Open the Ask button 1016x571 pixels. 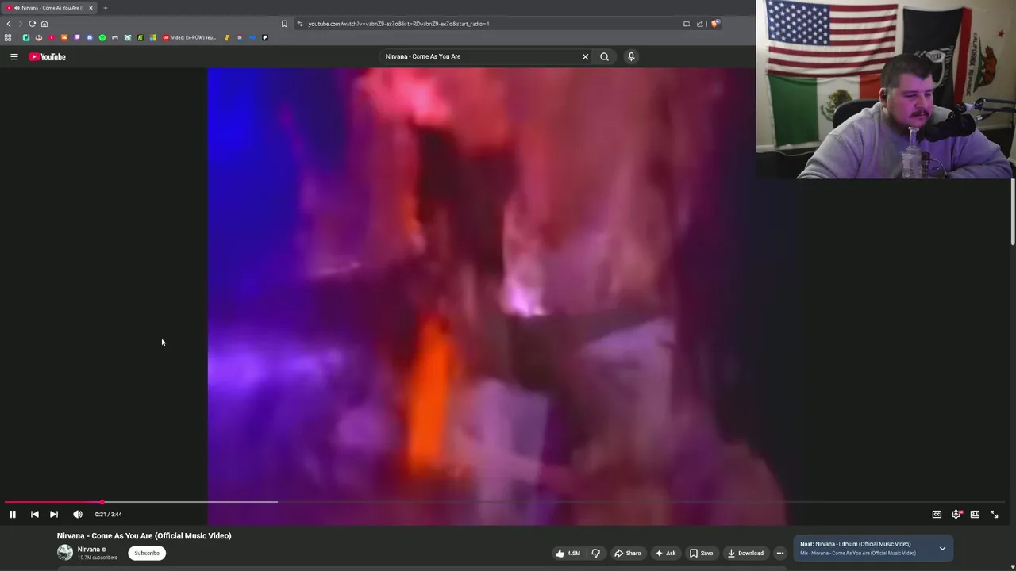pyautogui.click(x=666, y=553)
